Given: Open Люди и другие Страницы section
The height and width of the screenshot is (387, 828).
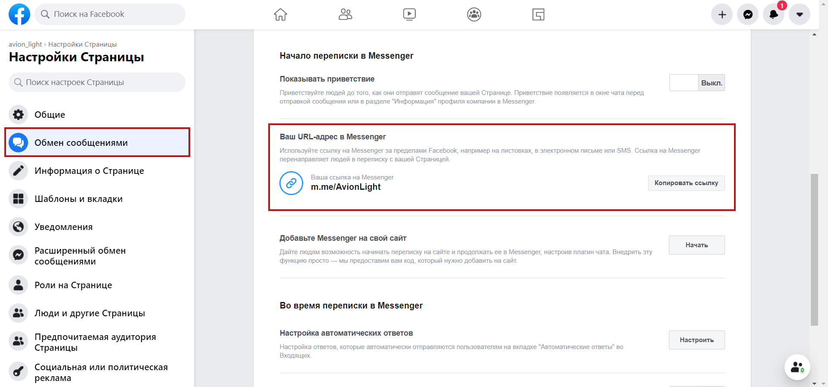Looking at the screenshot, I should tap(97, 313).
